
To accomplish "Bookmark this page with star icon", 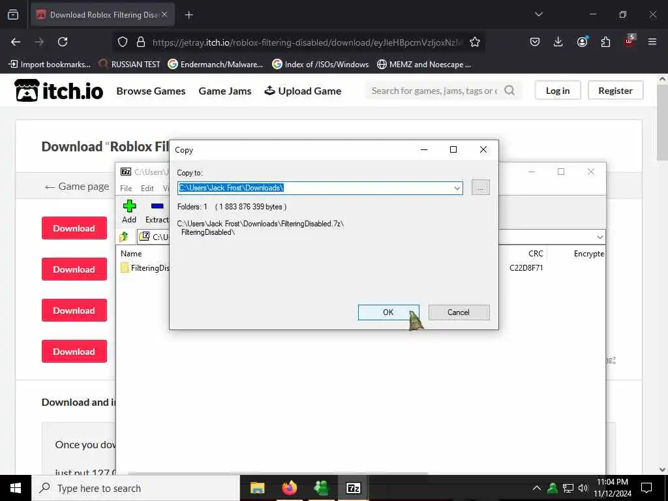I will (x=475, y=42).
